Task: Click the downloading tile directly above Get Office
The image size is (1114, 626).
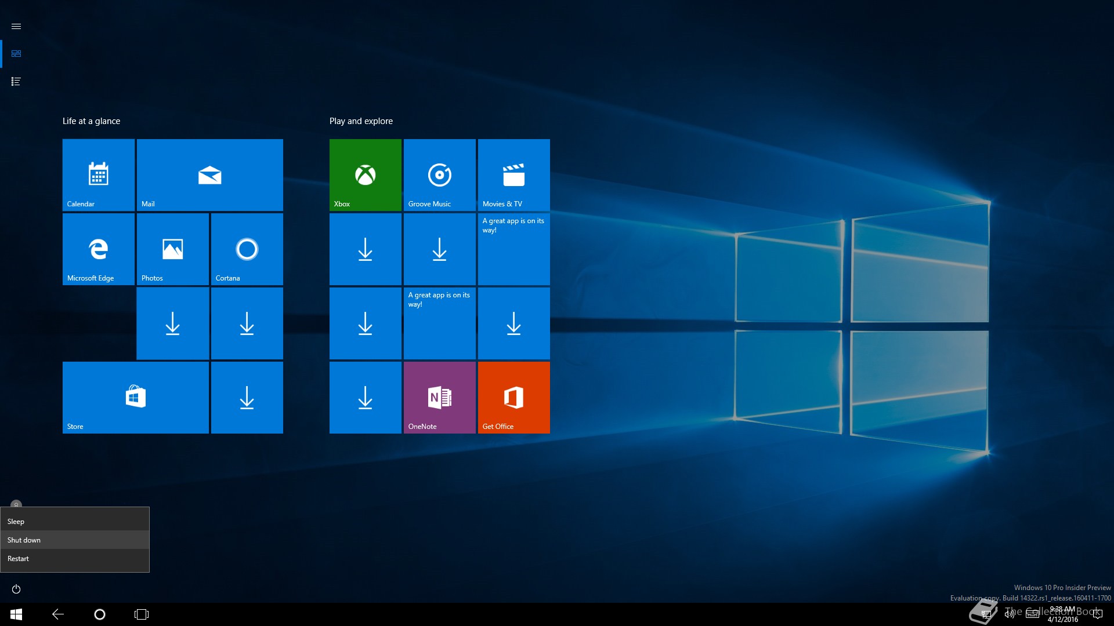Action: click(514, 323)
